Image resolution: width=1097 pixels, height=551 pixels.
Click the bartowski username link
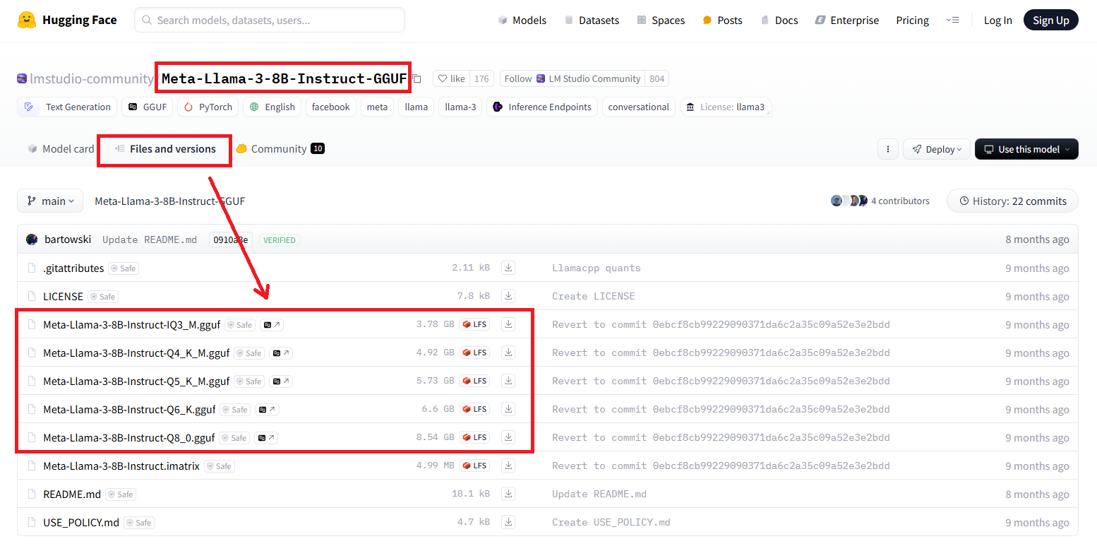pos(68,239)
